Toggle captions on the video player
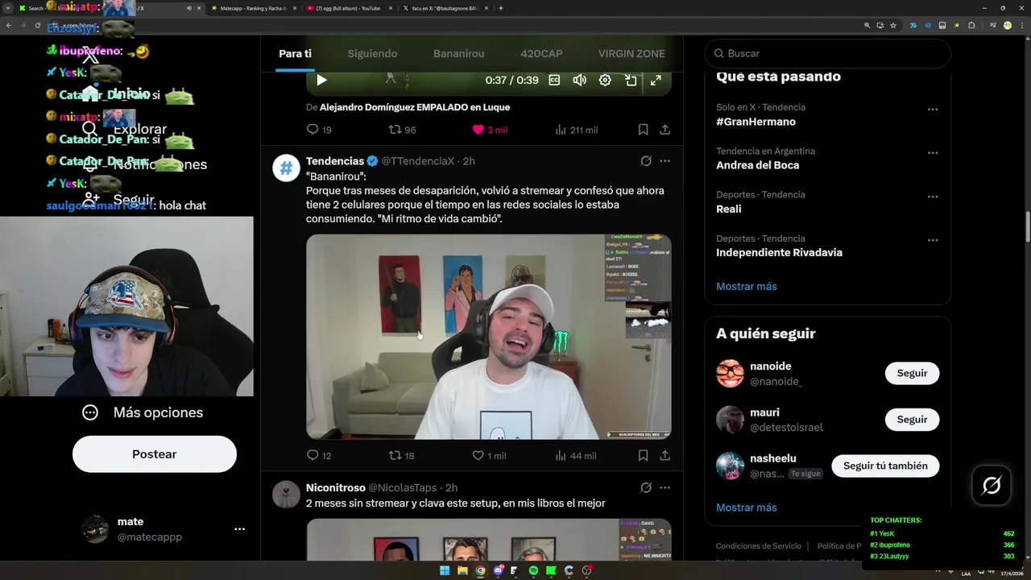 [554, 80]
